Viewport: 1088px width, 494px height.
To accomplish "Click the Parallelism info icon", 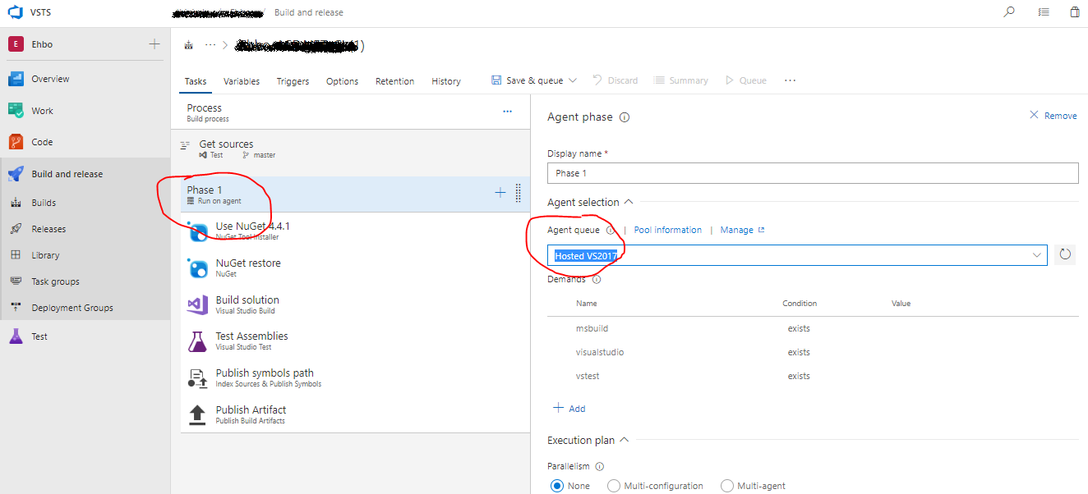I will (x=600, y=466).
